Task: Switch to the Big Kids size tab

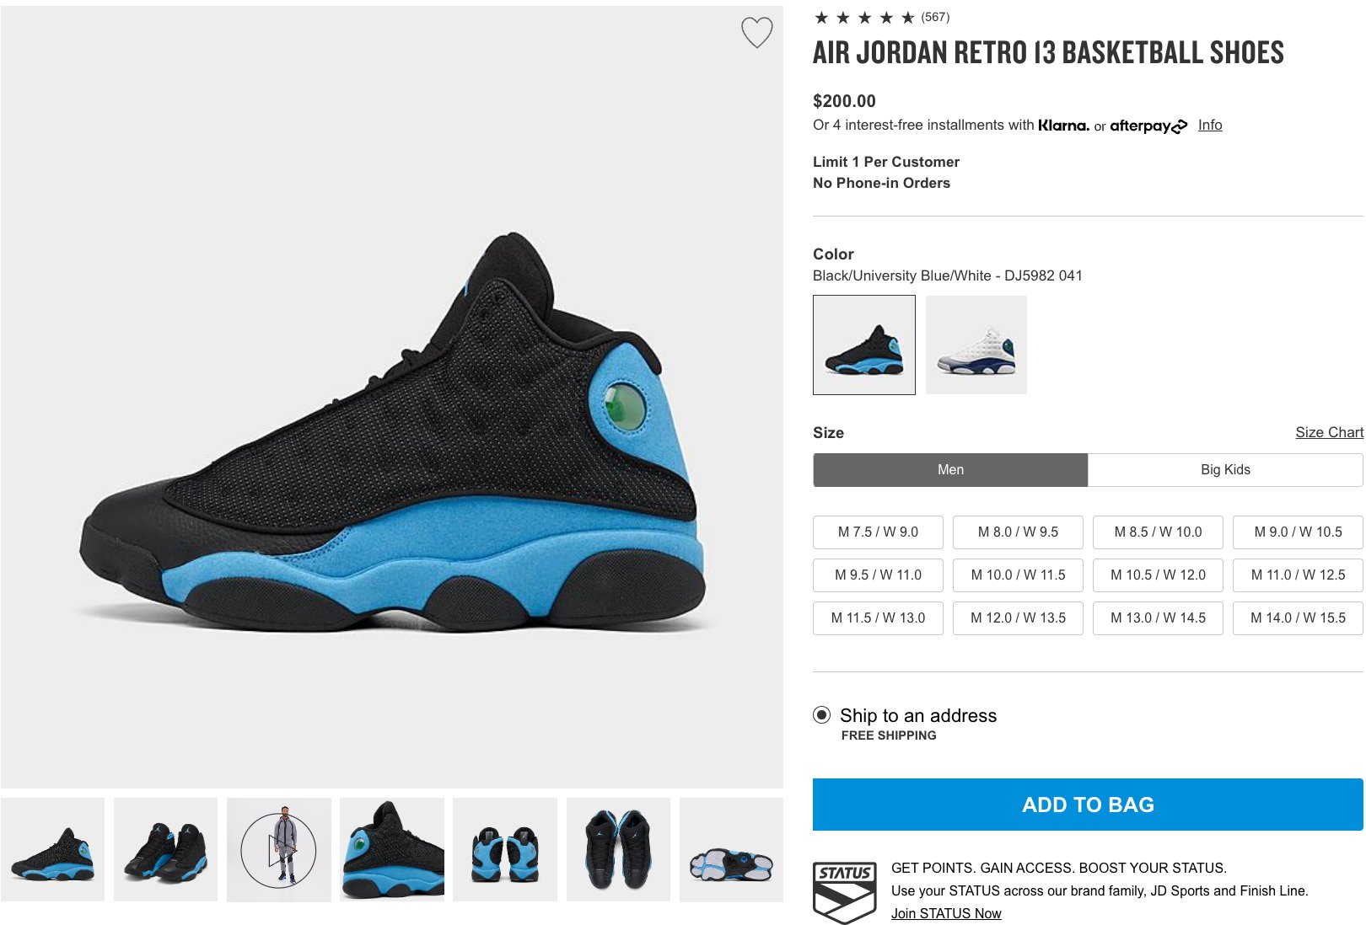Action: pyautogui.click(x=1225, y=470)
